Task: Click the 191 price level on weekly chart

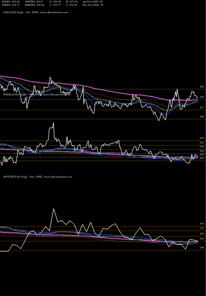Action: 201,138
